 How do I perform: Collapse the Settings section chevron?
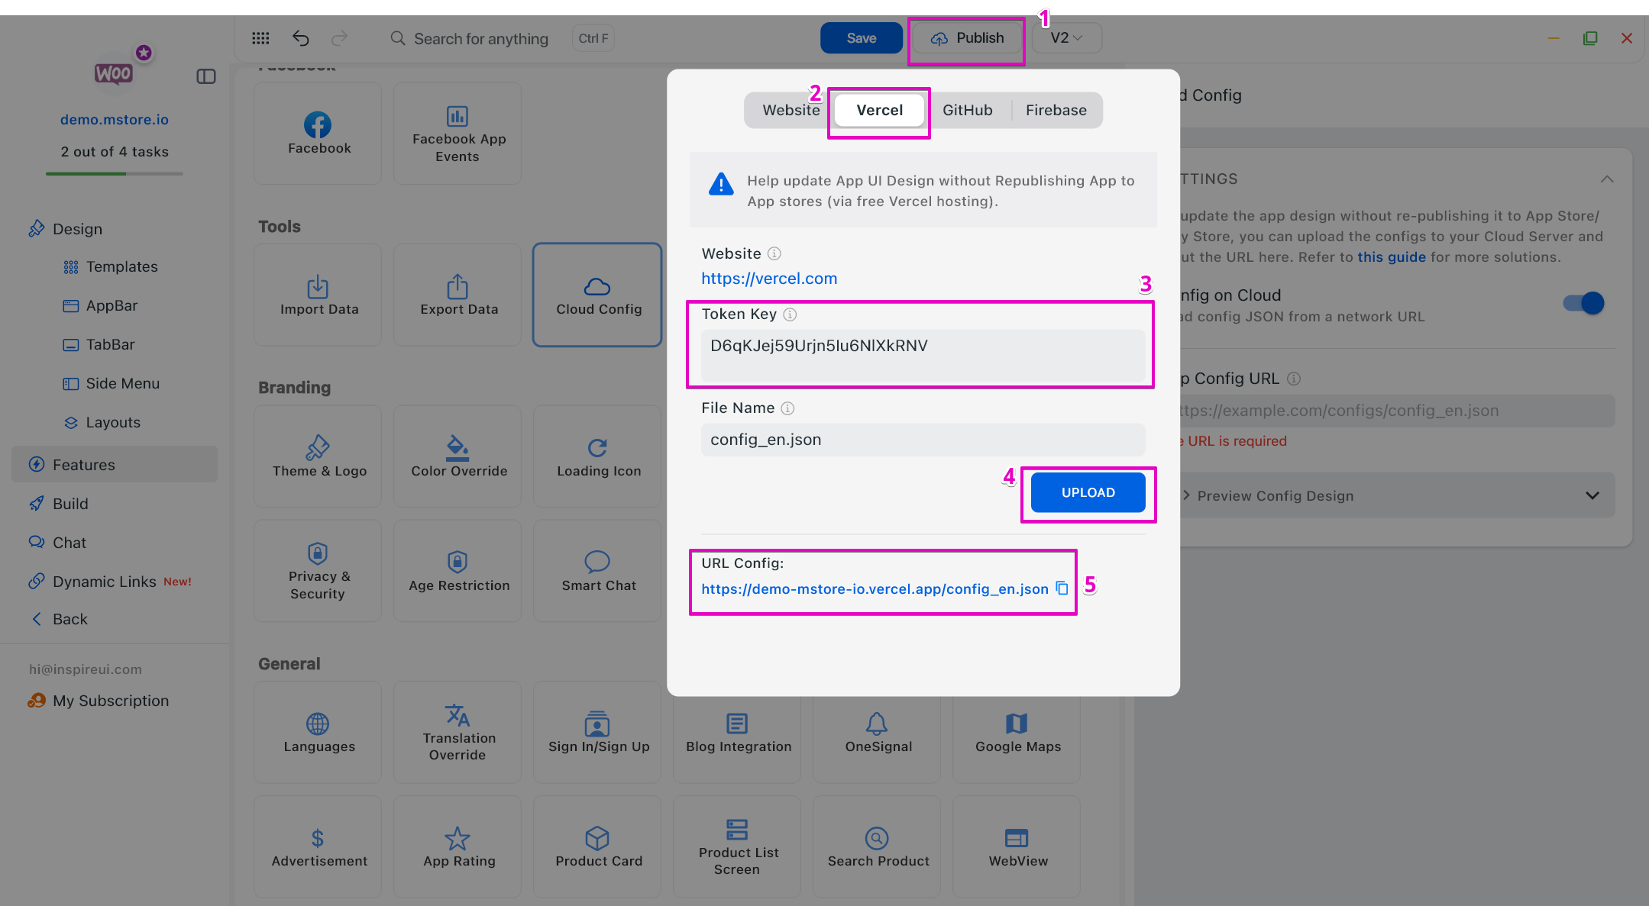tap(1607, 179)
